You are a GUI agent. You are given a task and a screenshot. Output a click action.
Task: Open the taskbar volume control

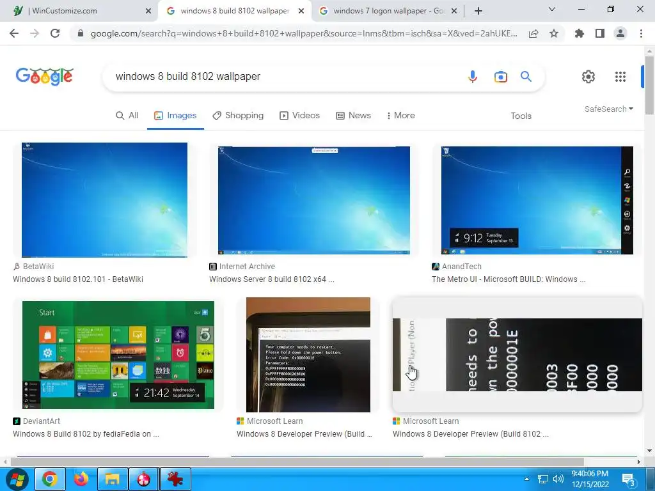[x=558, y=479]
